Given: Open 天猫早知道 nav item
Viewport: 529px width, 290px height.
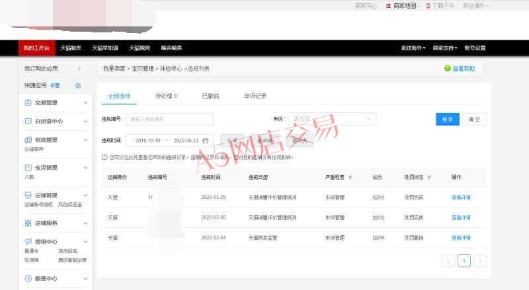Looking at the screenshot, I should [x=105, y=48].
